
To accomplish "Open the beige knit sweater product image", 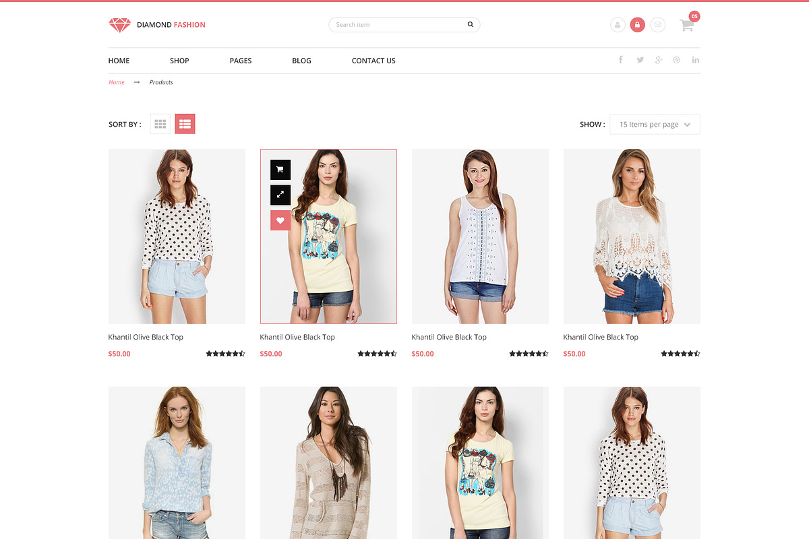I will pos(328,463).
